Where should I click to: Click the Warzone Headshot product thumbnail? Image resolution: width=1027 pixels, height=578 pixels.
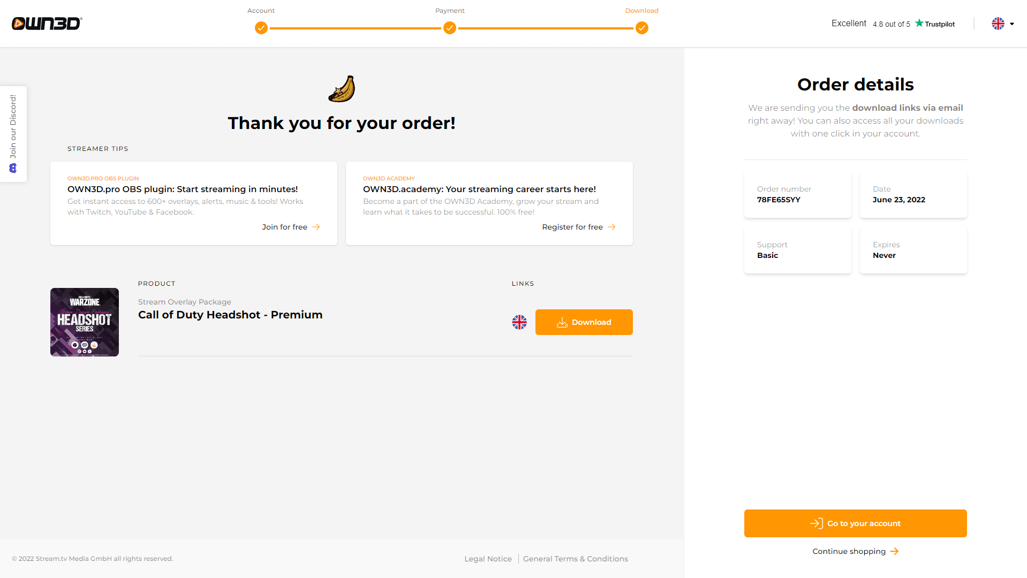[85, 322]
